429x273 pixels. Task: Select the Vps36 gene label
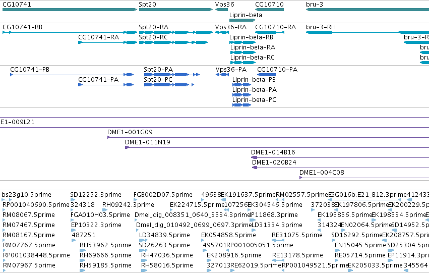click(225, 5)
